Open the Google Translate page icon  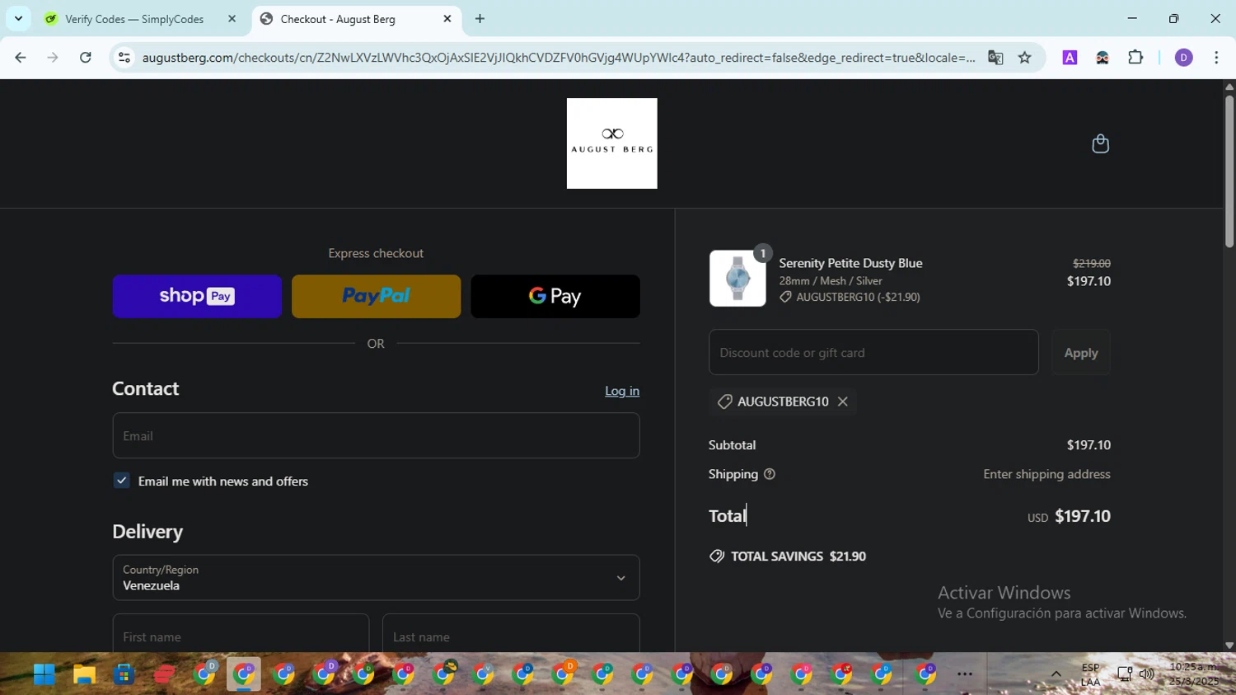click(x=995, y=58)
